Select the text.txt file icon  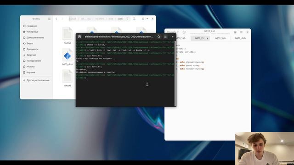tap(68, 76)
